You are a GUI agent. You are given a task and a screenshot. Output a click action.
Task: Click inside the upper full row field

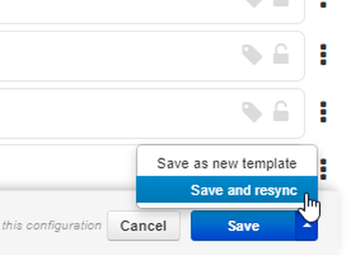tap(152, 56)
